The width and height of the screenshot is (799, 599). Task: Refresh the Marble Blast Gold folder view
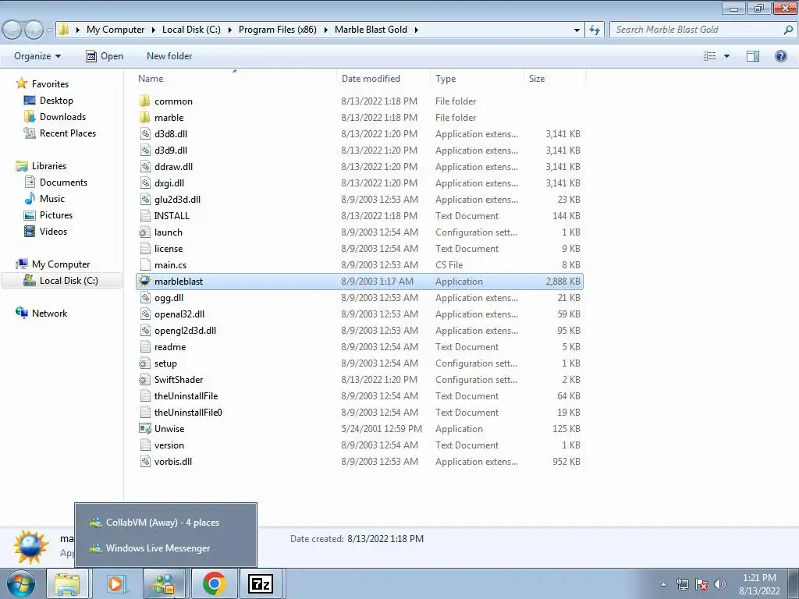(594, 30)
